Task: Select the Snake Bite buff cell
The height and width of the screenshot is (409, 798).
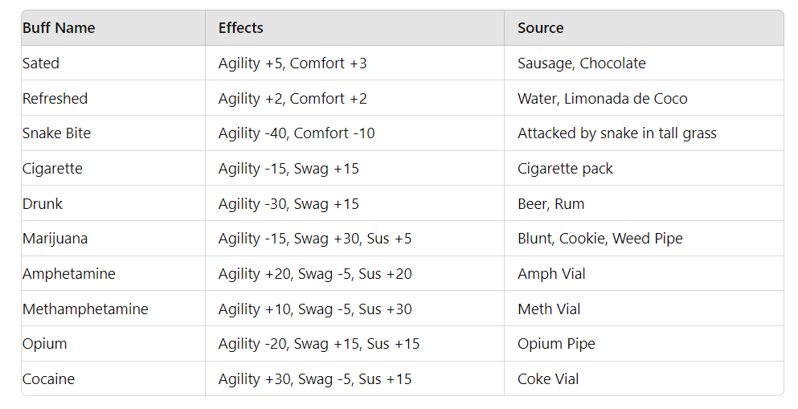Action: [x=56, y=133]
